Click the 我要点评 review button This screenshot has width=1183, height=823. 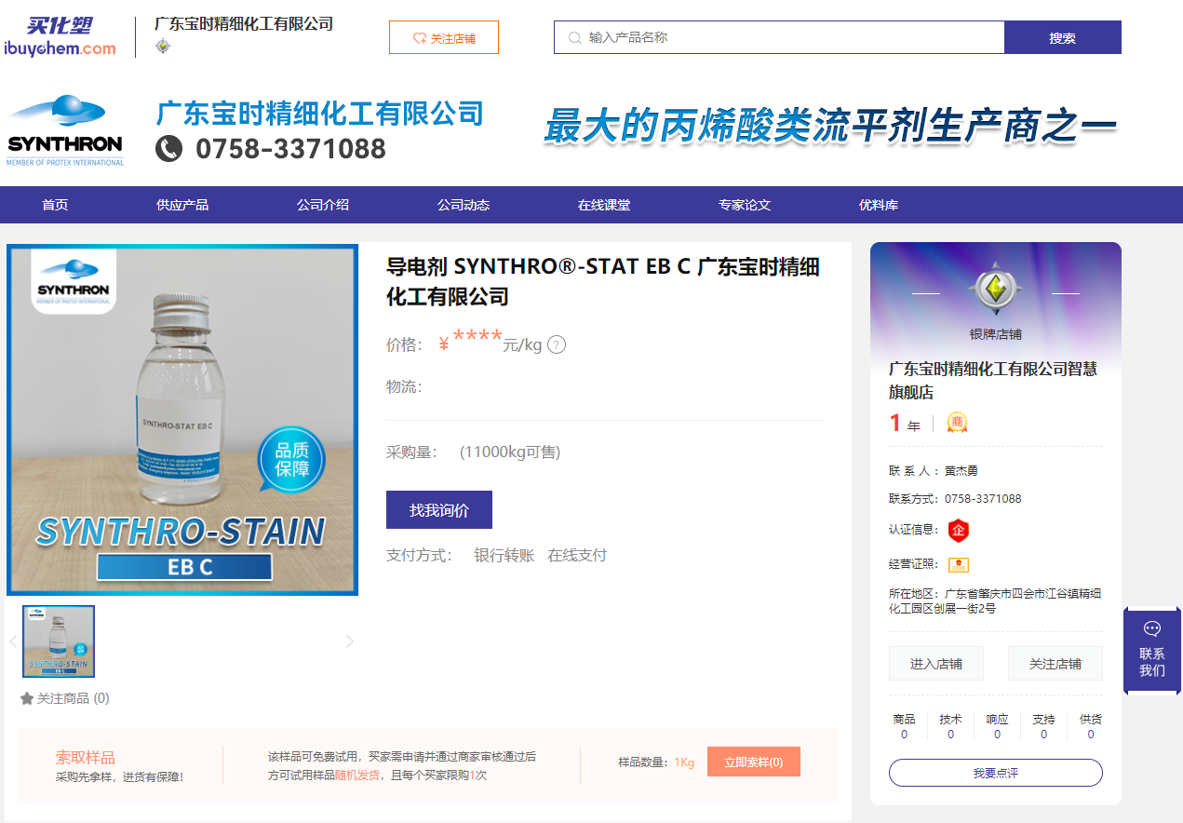[x=996, y=773]
